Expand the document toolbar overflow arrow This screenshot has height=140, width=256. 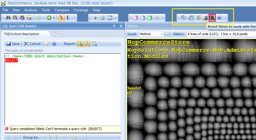(163, 18)
